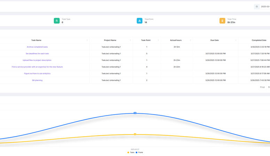The image size is (270, 156).
Task: Click the 2h 22m actual hours cell
Action: (177, 67)
